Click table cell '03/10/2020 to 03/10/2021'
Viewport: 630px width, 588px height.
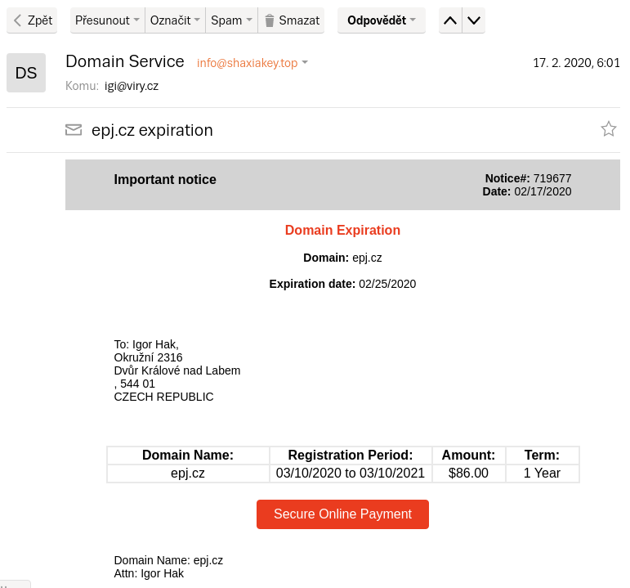click(351, 473)
